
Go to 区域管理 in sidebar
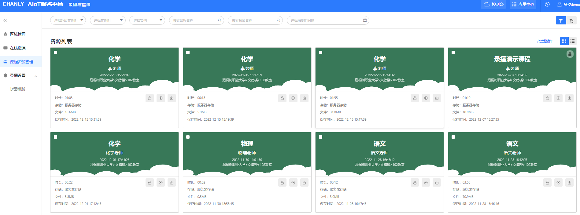coord(18,34)
